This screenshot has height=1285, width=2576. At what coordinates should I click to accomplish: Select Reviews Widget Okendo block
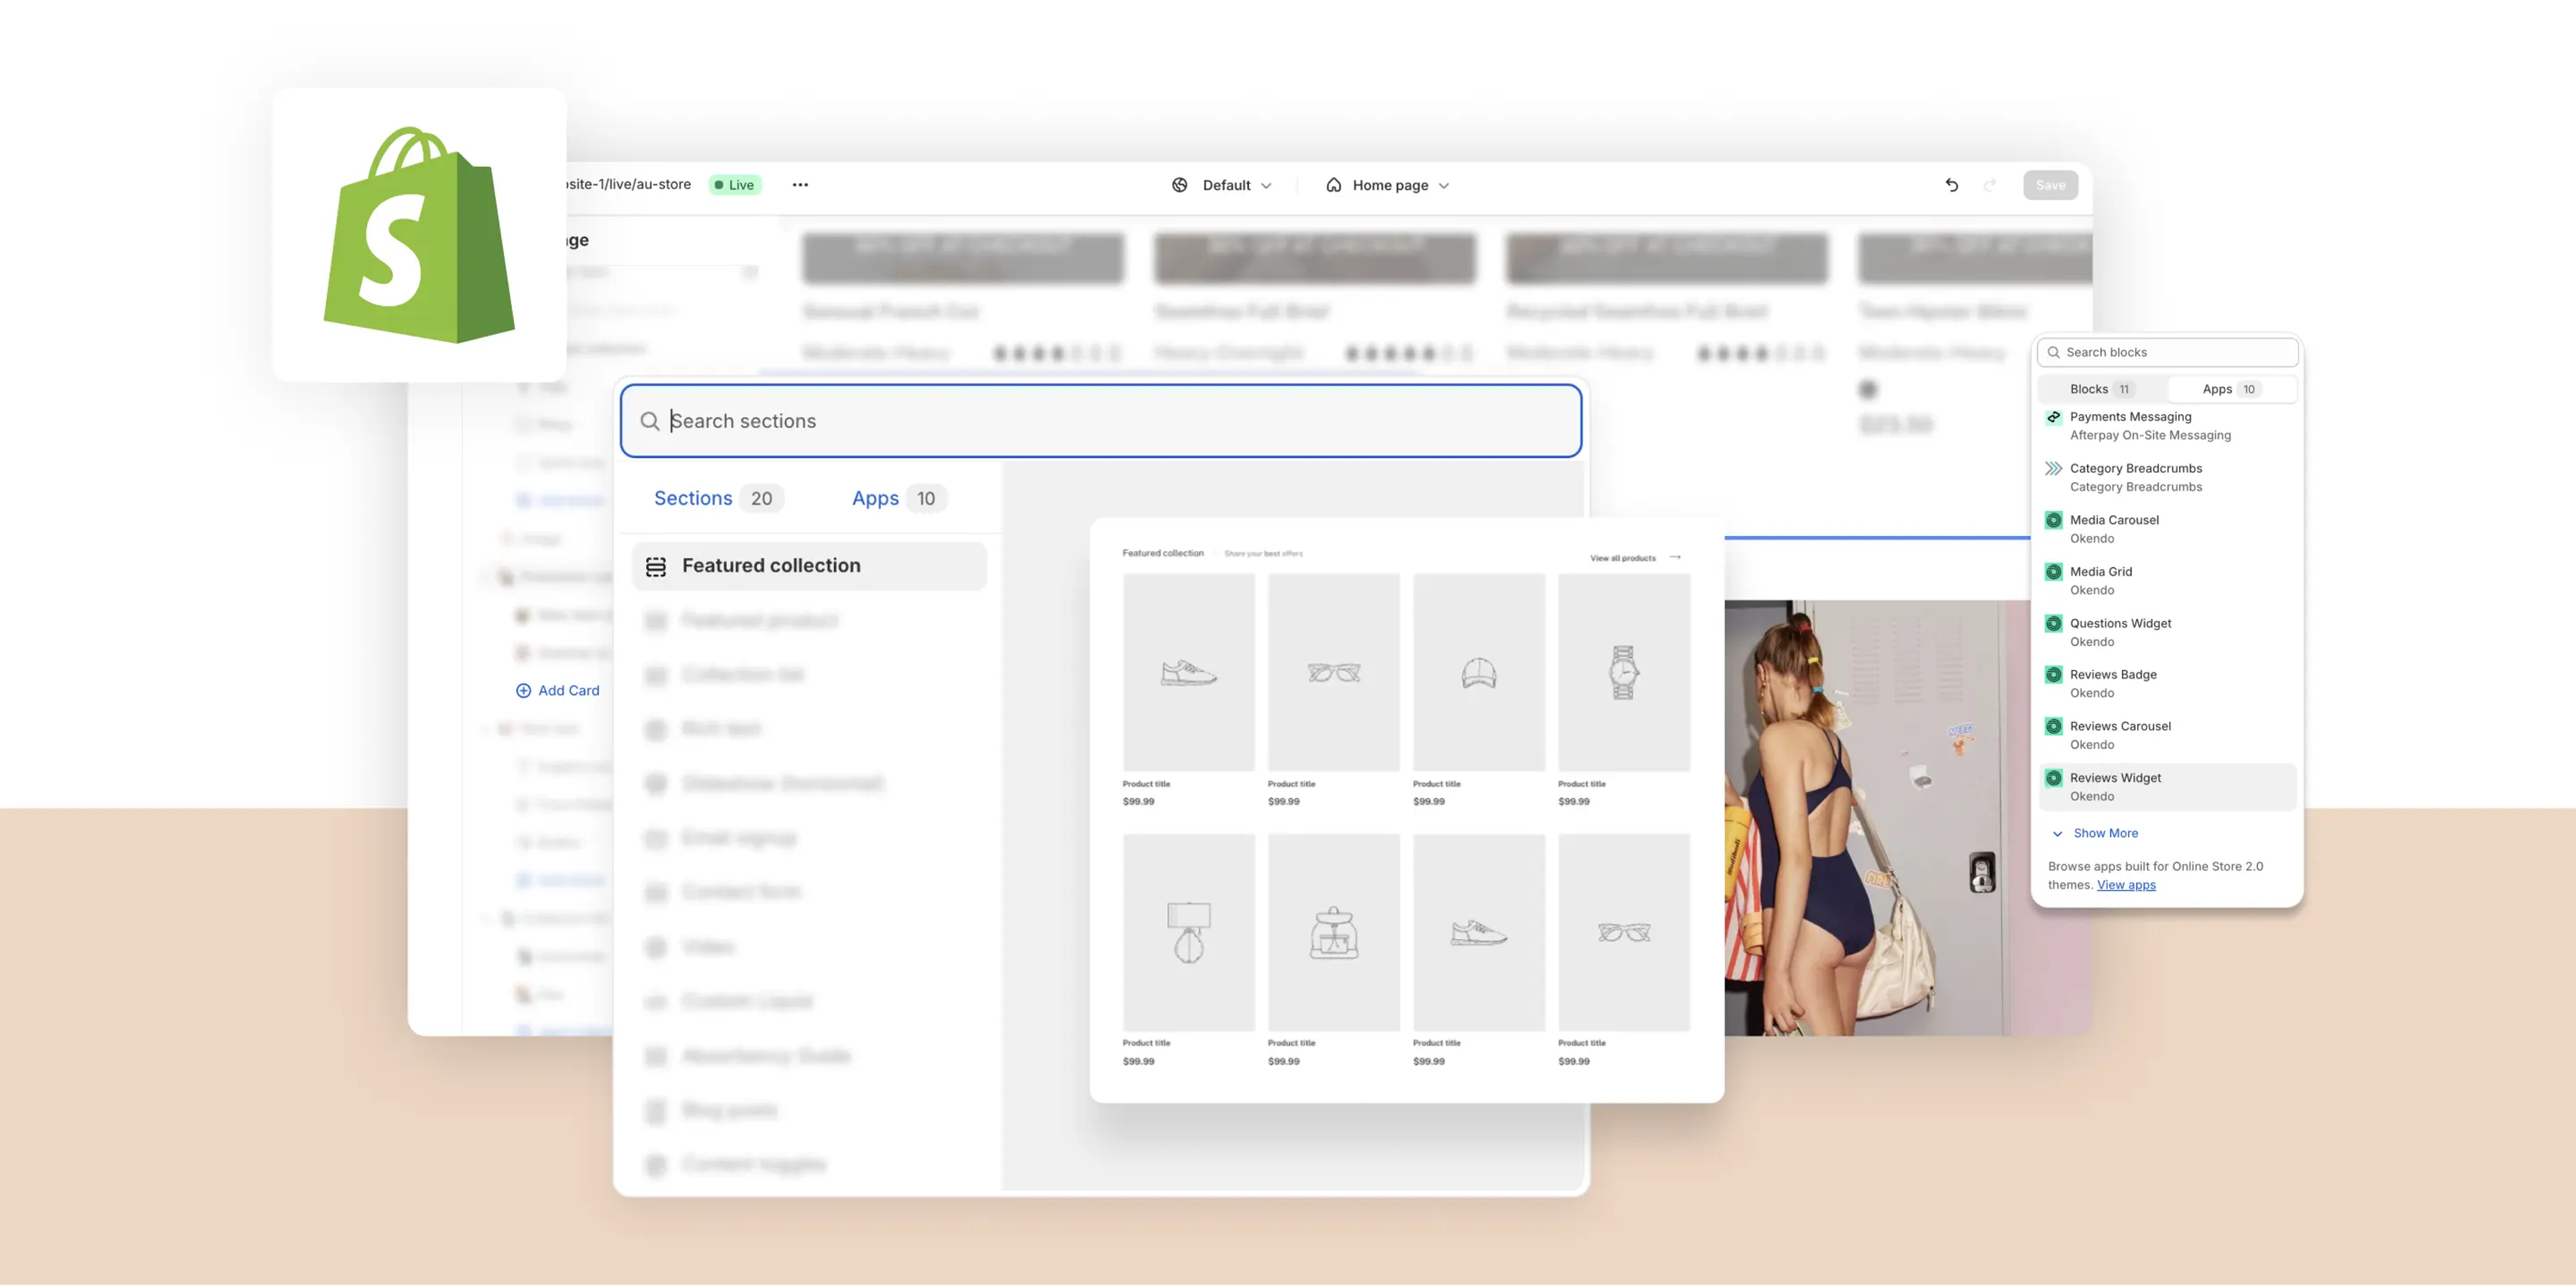(x=2167, y=787)
